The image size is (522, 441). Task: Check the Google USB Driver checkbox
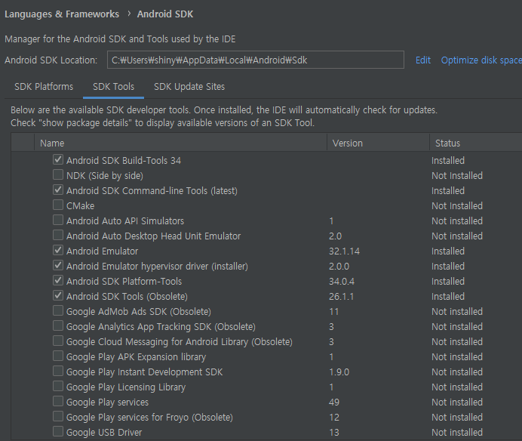tap(58, 431)
